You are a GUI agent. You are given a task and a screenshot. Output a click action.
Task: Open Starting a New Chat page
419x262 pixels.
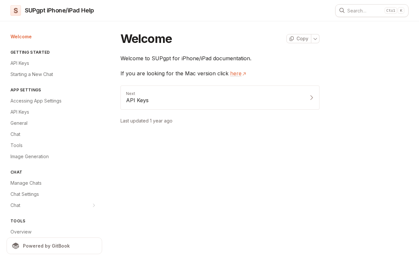click(32, 74)
